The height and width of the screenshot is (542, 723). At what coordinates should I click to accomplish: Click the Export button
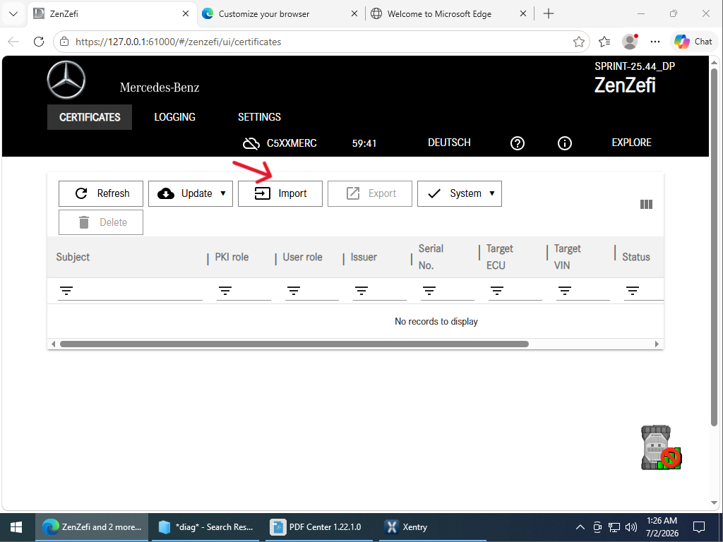370,193
